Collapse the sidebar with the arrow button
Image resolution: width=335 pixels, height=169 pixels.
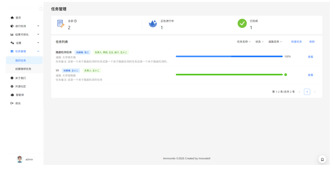pos(41,8)
